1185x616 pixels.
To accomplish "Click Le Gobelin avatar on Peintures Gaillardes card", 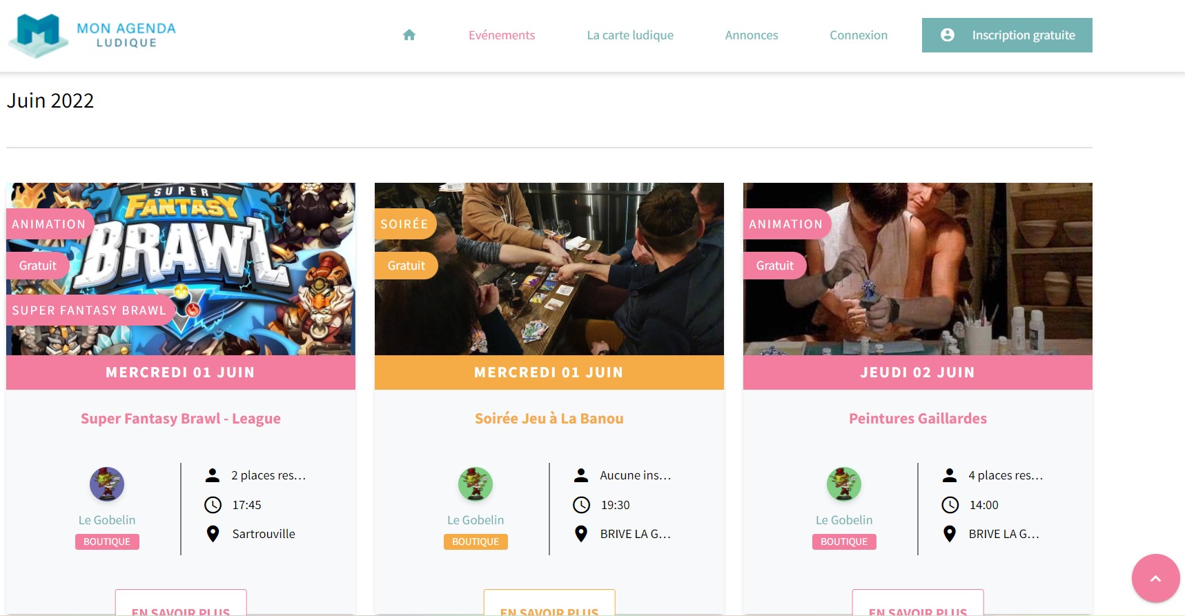I will click(844, 484).
